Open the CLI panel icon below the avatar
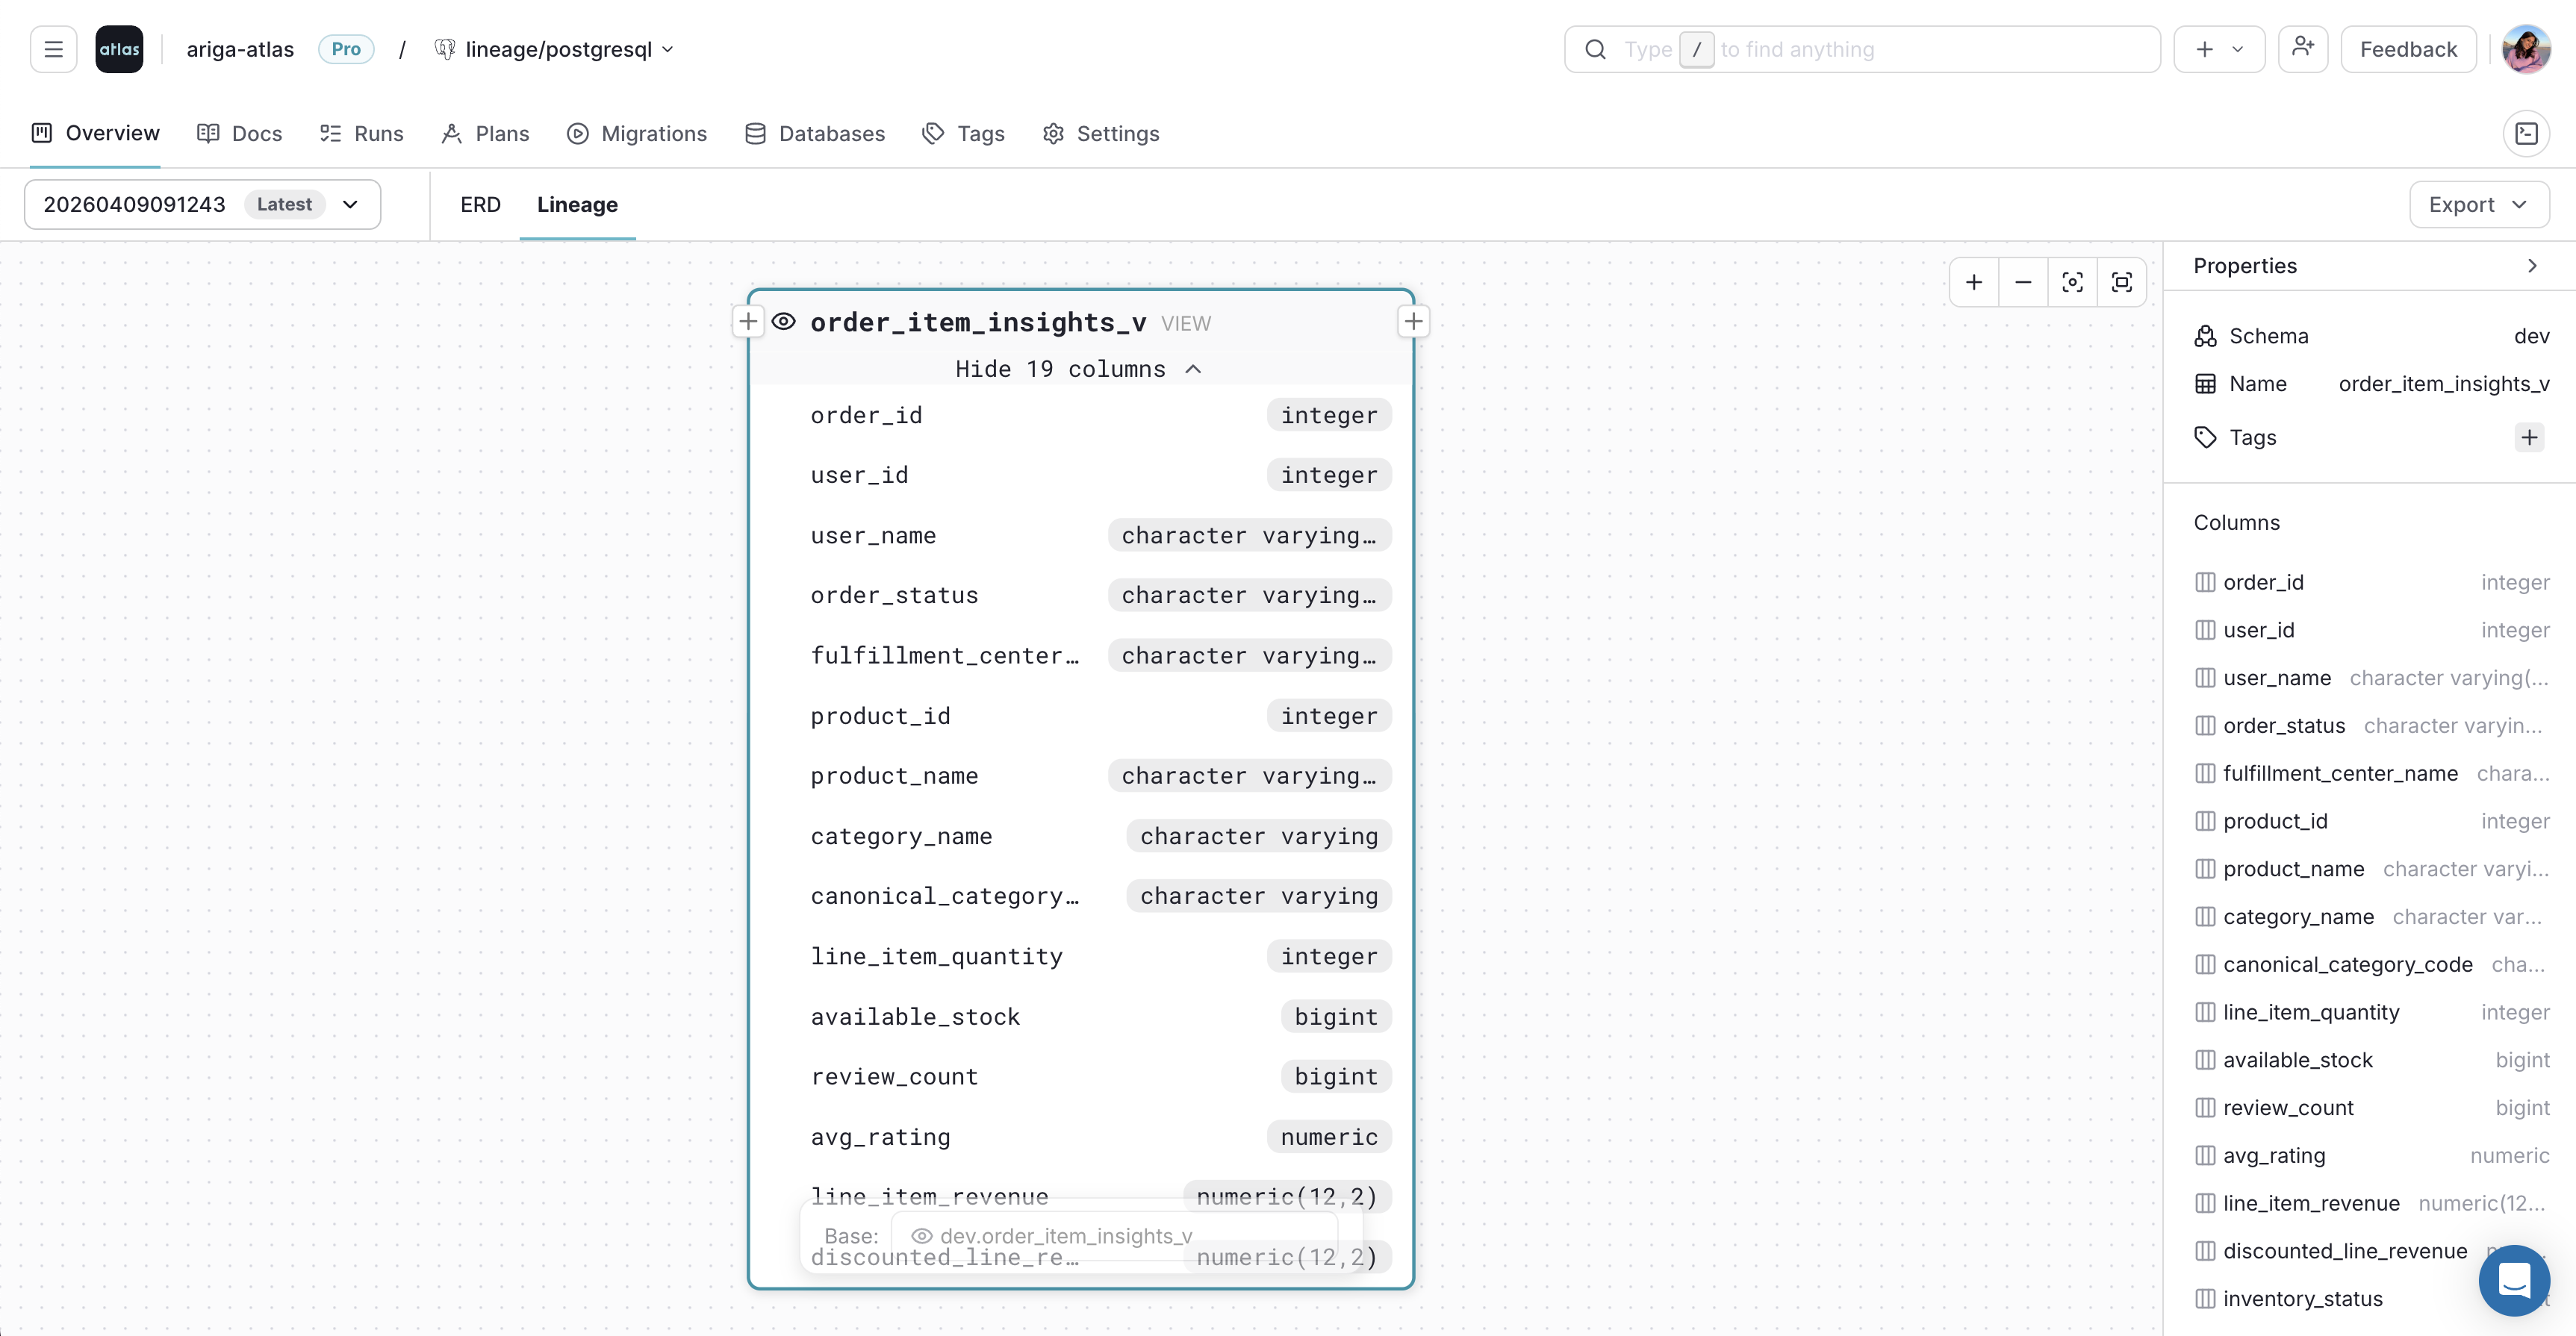 point(2528,133)
